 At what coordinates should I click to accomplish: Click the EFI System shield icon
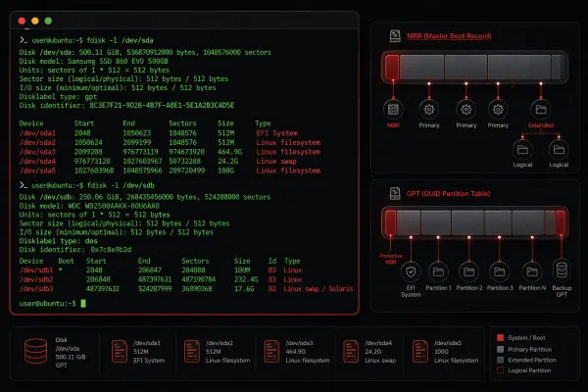(x=411, y=271)
